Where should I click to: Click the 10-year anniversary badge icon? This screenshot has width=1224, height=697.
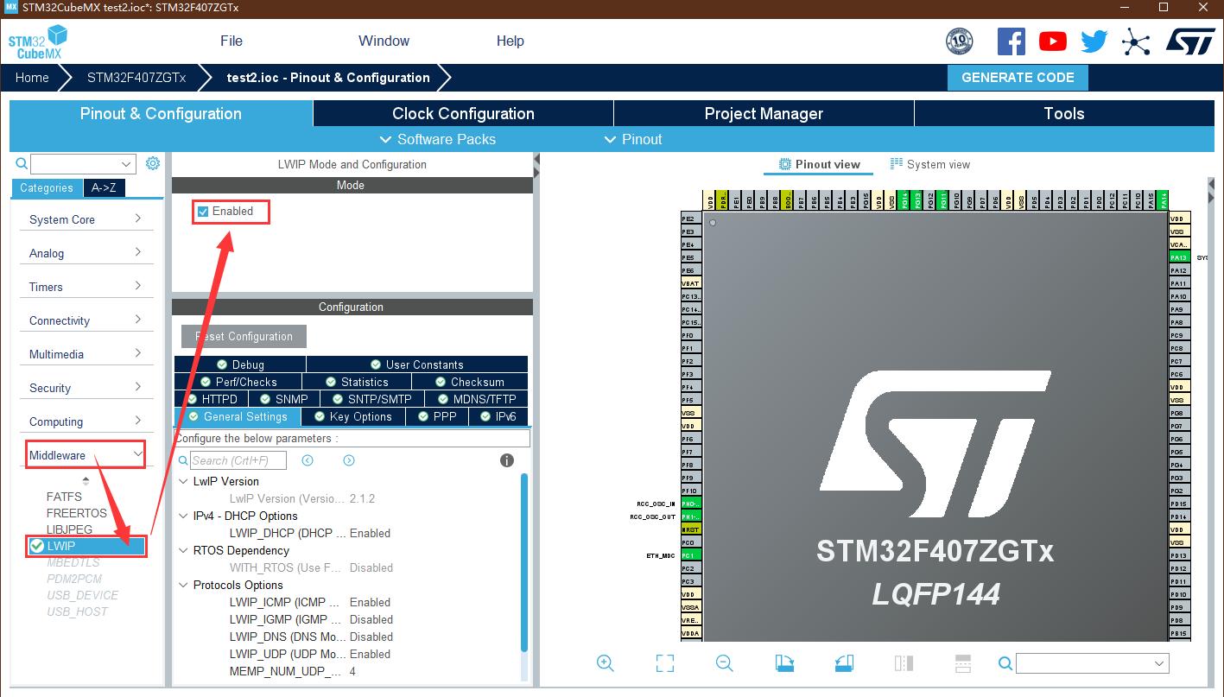coord(960,41)
